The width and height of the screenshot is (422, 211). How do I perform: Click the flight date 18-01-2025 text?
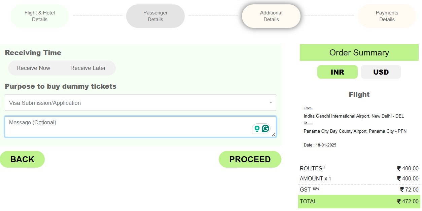click(320, 145)
